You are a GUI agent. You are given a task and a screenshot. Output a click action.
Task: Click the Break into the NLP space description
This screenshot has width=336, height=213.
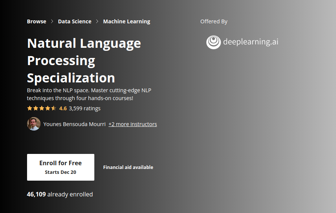tap(89, 94)
